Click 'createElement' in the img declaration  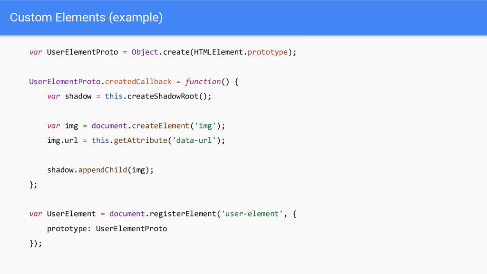[x=160, y=126]
